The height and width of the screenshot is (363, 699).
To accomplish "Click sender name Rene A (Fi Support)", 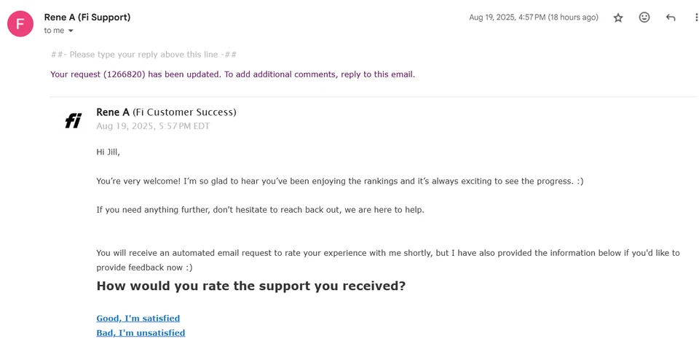I will (87, 17).
